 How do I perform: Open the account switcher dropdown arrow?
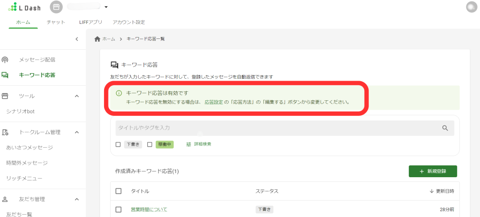point(106,7)
